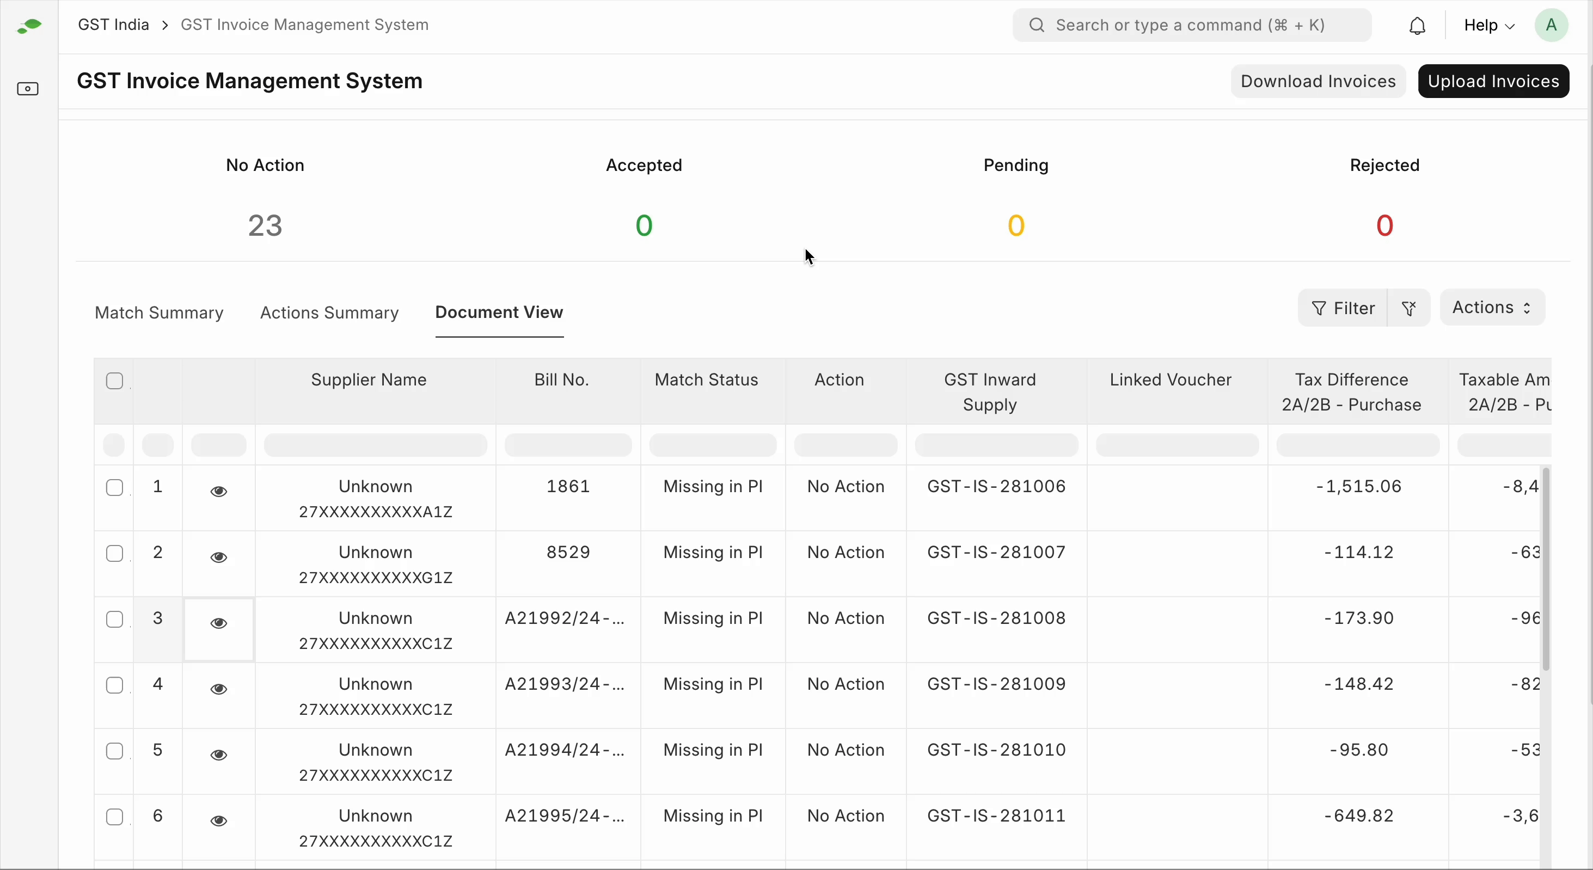Click Linked Voucher column filter field
Screen dimensions: 1593x870
pos(1177,445)
